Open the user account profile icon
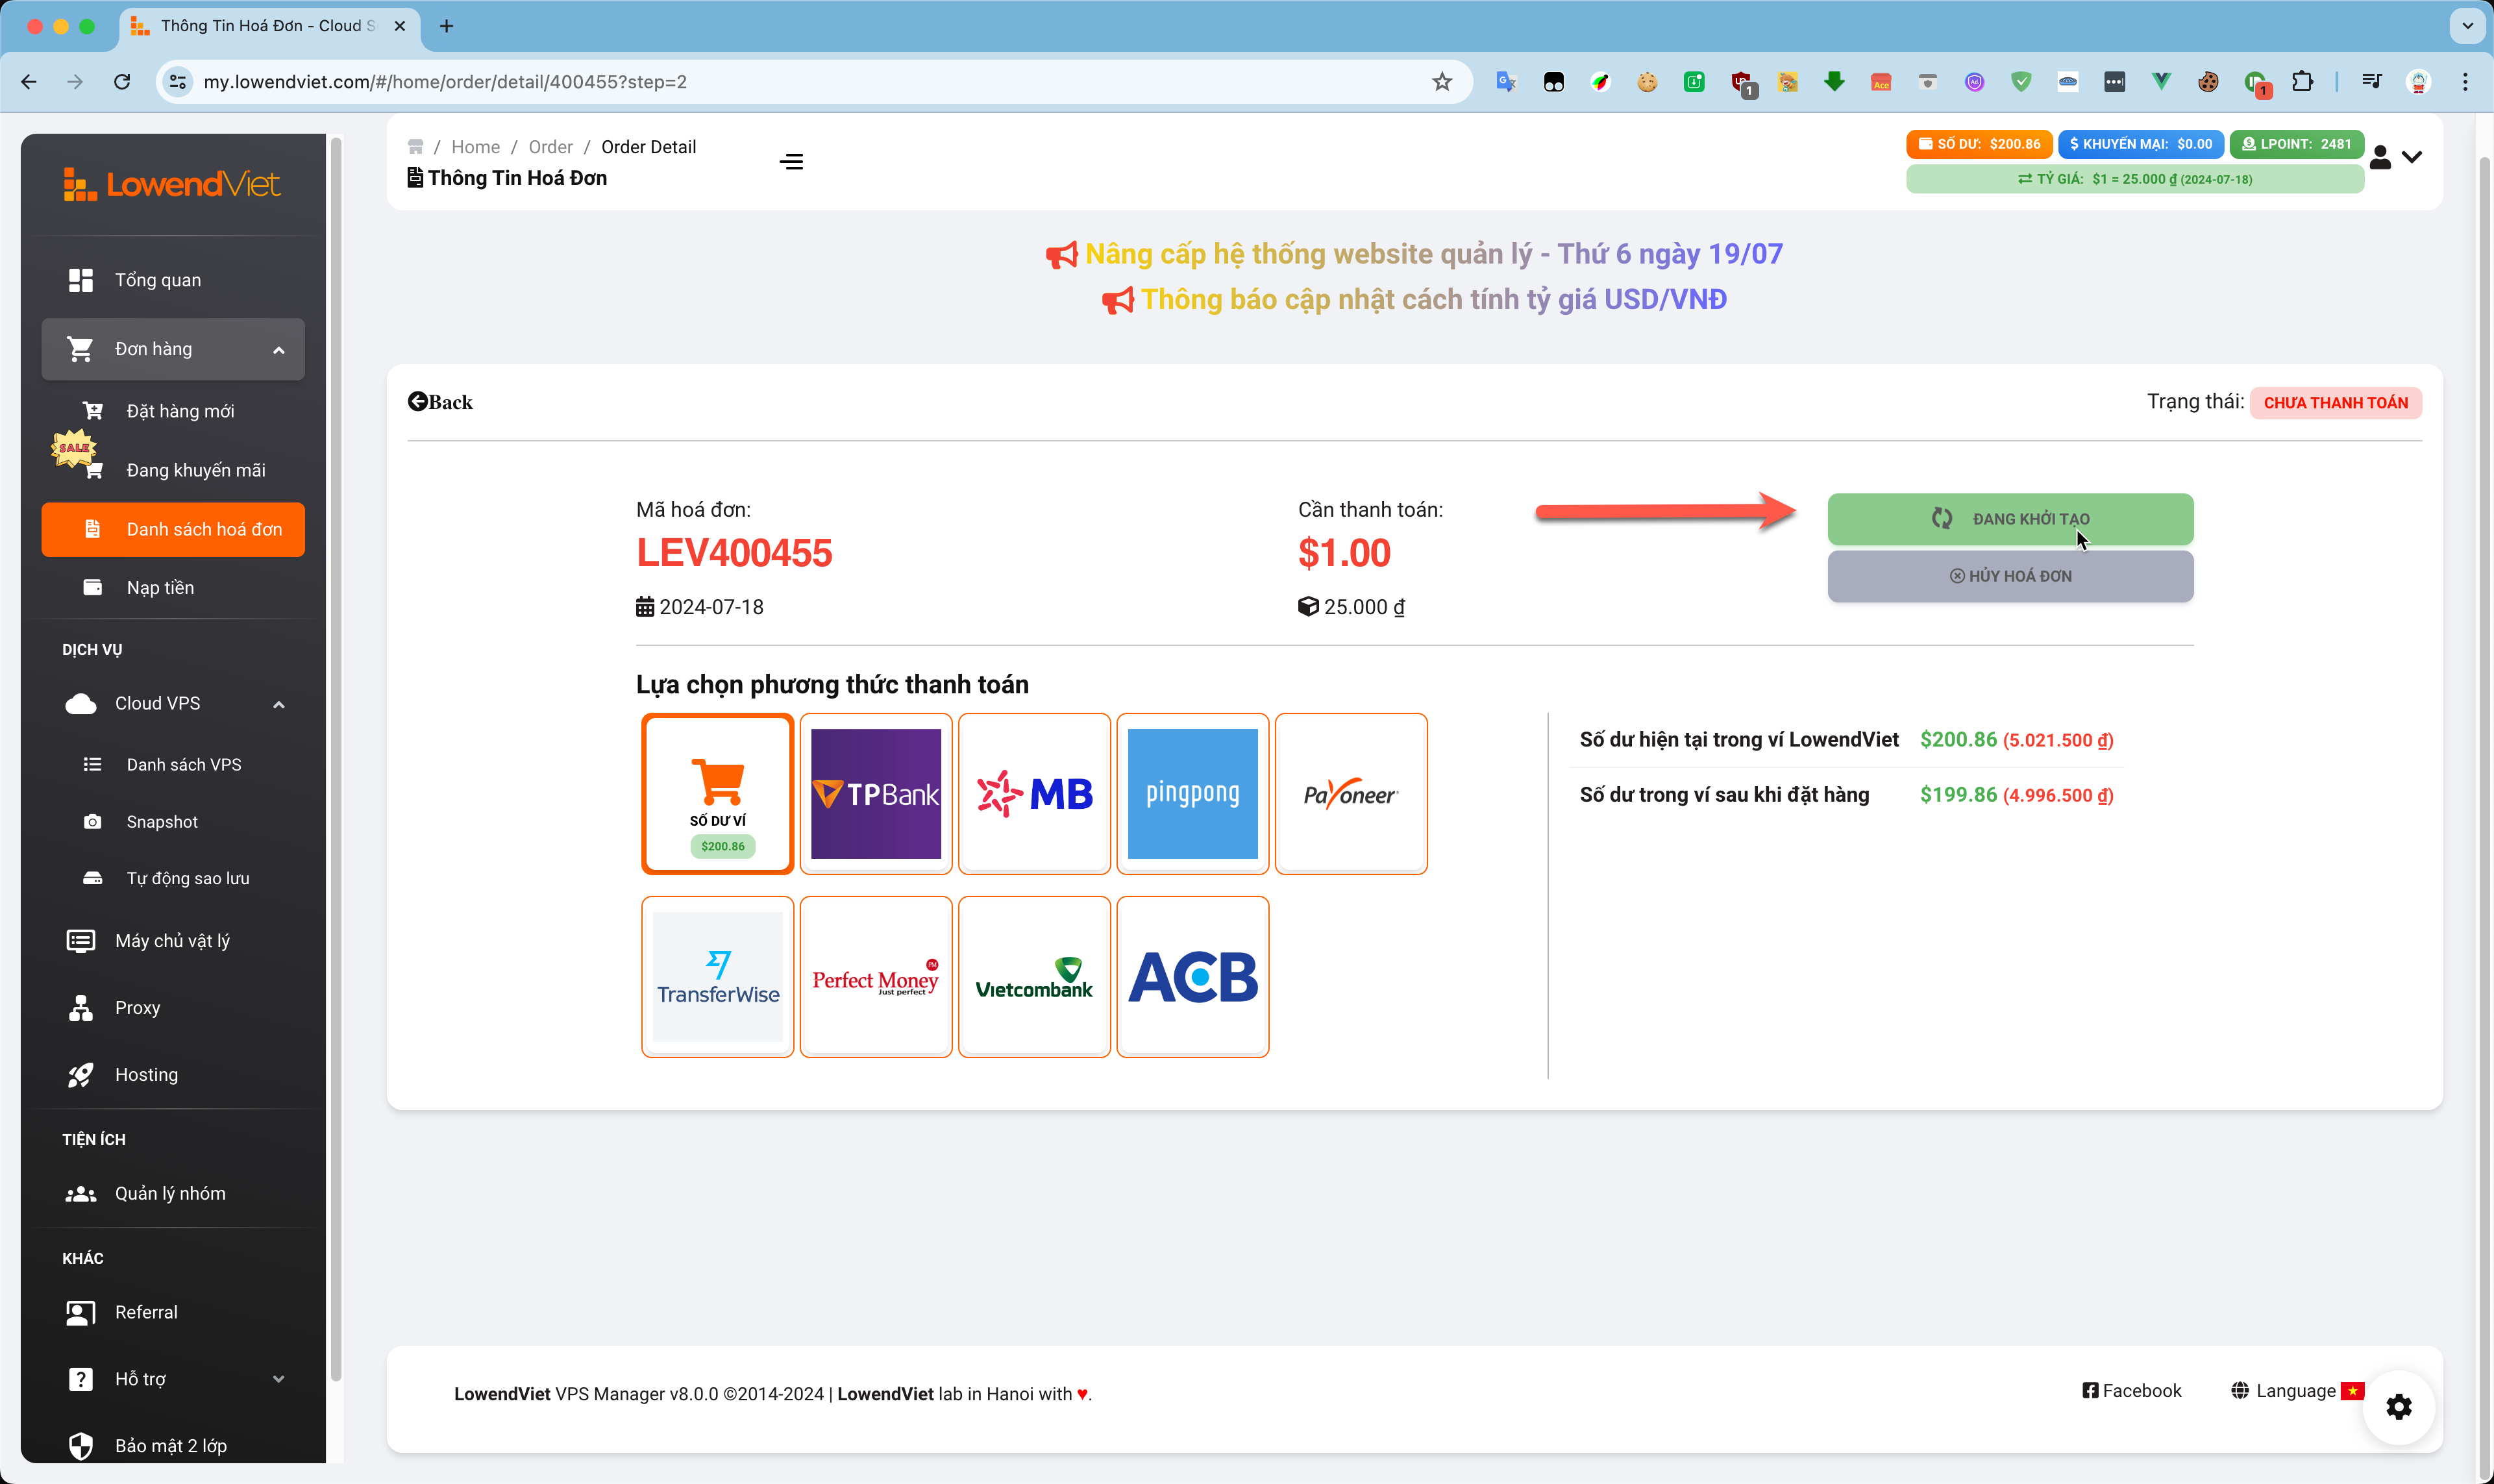2494x1484 pixels. point(2380,158)
